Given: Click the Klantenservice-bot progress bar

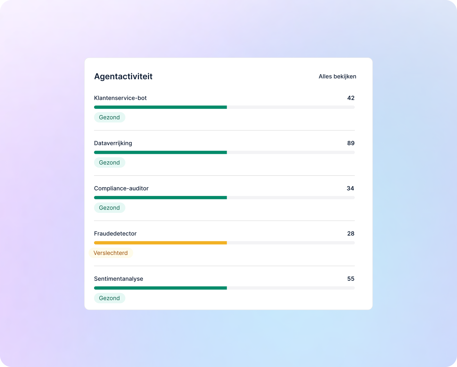Looking at the screenshot, I should [224, 107].
